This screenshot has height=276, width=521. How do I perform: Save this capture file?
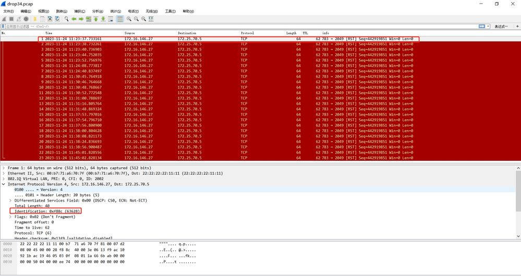42,19
